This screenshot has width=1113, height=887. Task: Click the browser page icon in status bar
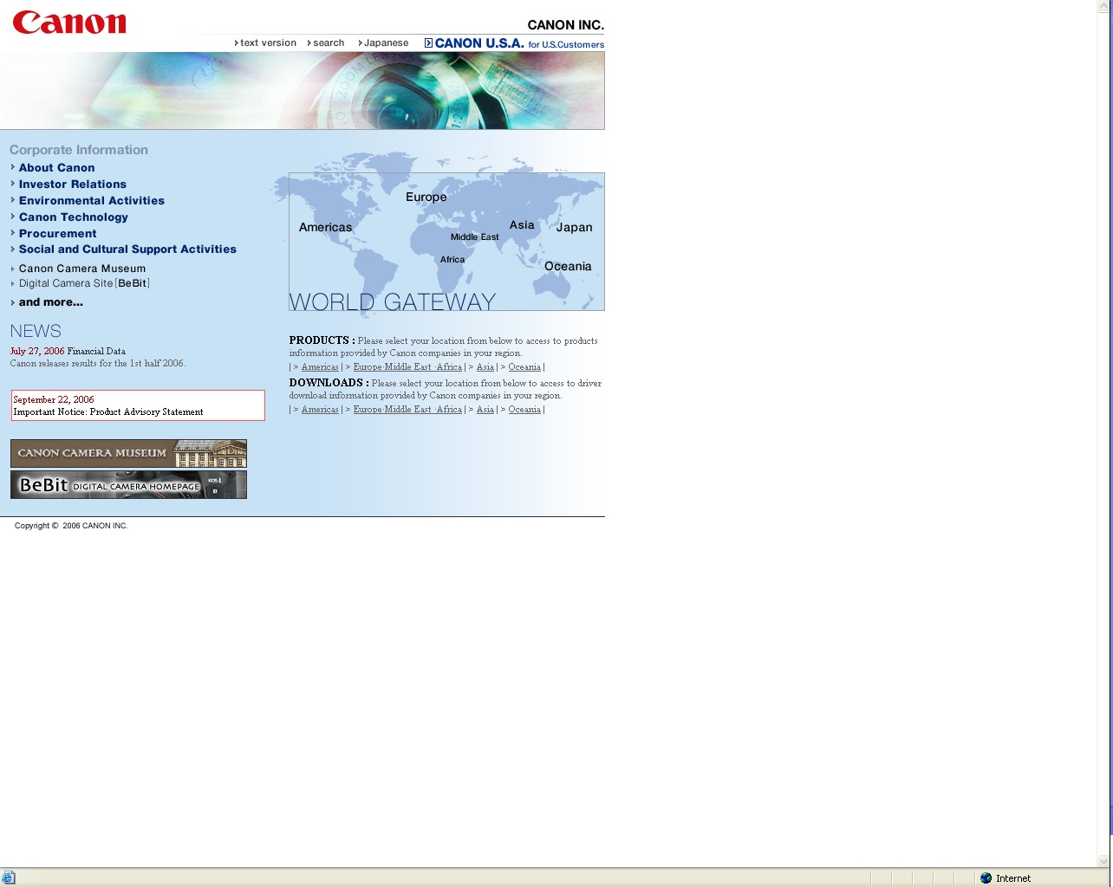(x=9, y=878)
